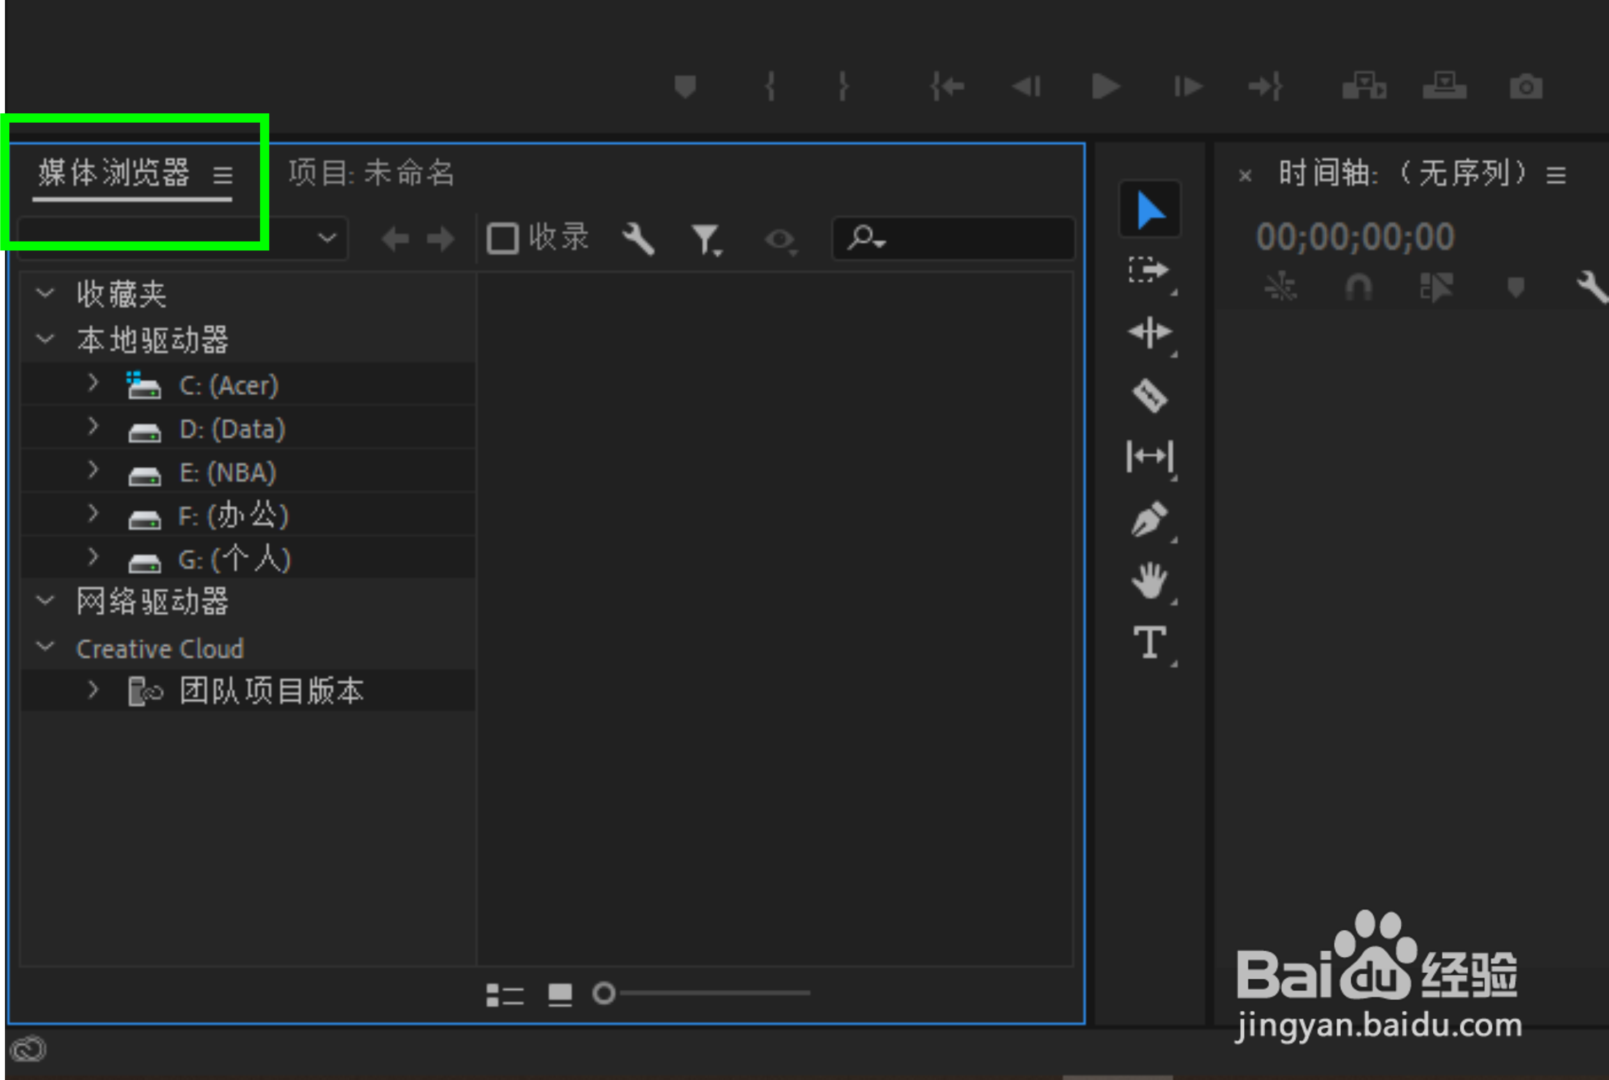Open the 媒体浏览器 panel menu
Screen dimensions: 1609x1080
[x=223, y=175]
